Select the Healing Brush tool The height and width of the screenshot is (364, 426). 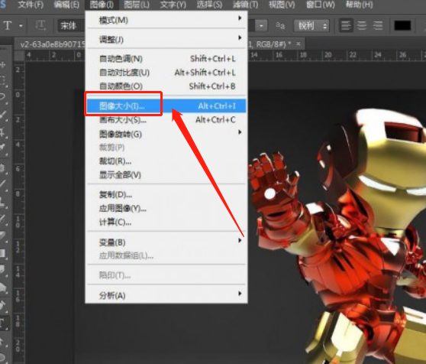click(4, 168)
